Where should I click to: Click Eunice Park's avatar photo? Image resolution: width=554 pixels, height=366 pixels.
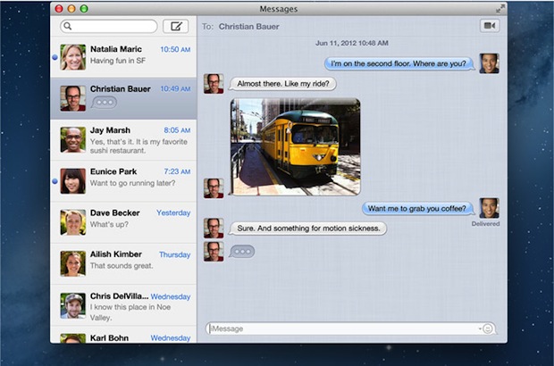[72, 181]
